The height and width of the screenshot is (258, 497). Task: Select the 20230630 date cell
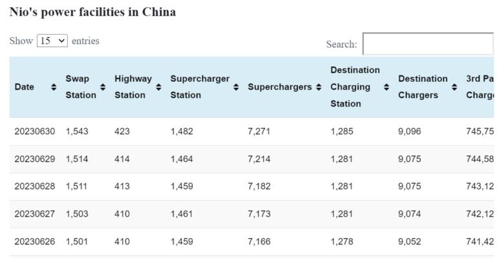[35, 132]
